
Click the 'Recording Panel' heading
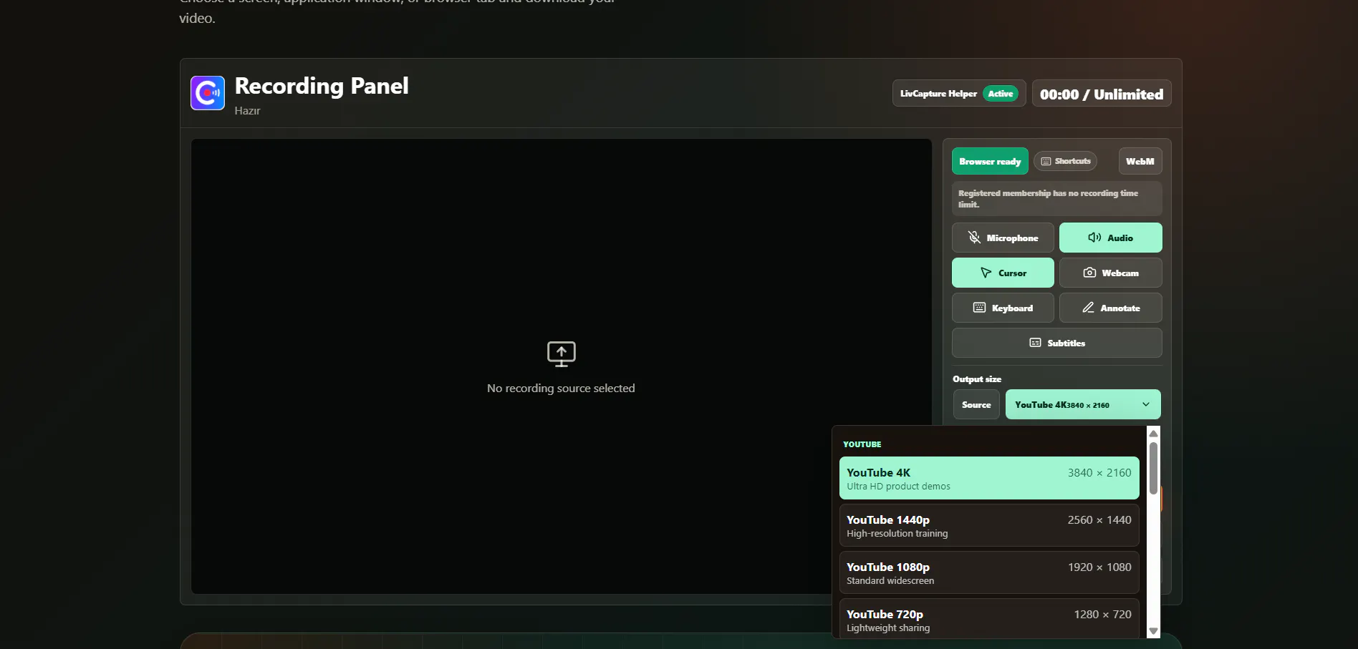[322, 86]
